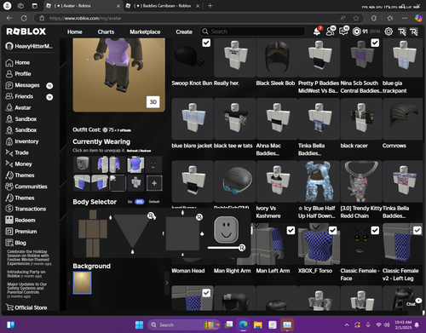The image size is (426, 333).
Task: Uncheck the Nina Scb South item
Action: click(x=375, y=43)
